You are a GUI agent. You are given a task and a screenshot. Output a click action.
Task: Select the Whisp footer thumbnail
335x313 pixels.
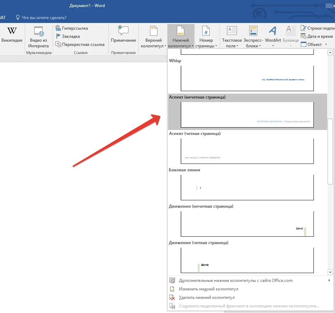247,78
